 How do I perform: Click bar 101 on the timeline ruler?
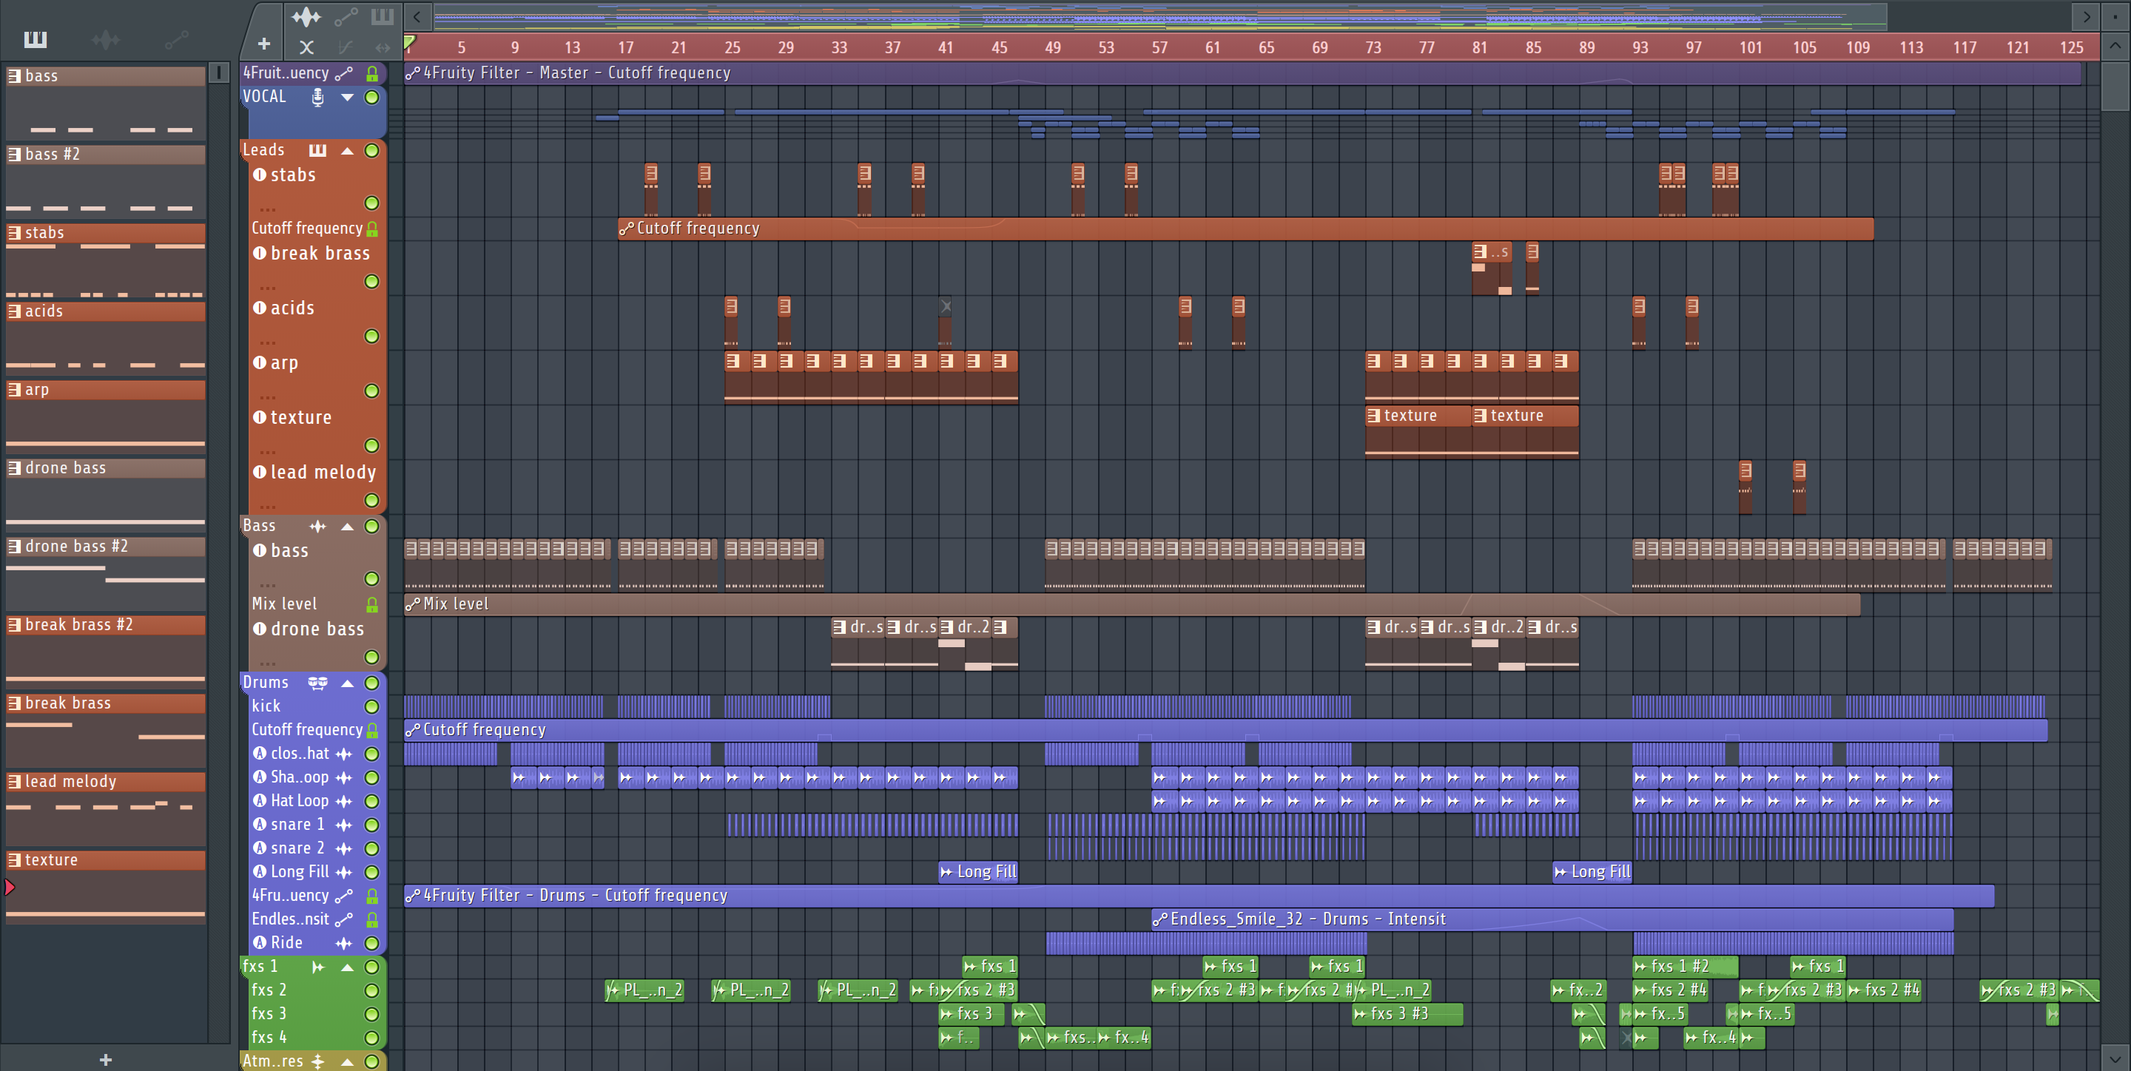pos(1750,48)
